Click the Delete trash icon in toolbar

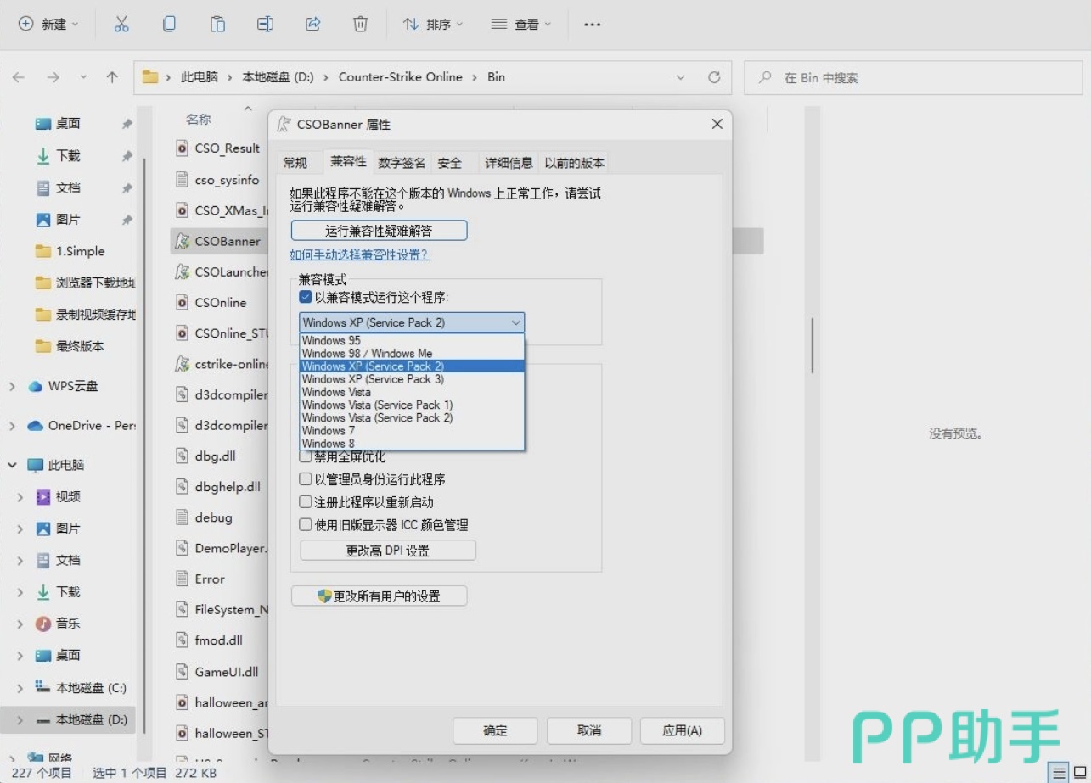coord(360,25)
